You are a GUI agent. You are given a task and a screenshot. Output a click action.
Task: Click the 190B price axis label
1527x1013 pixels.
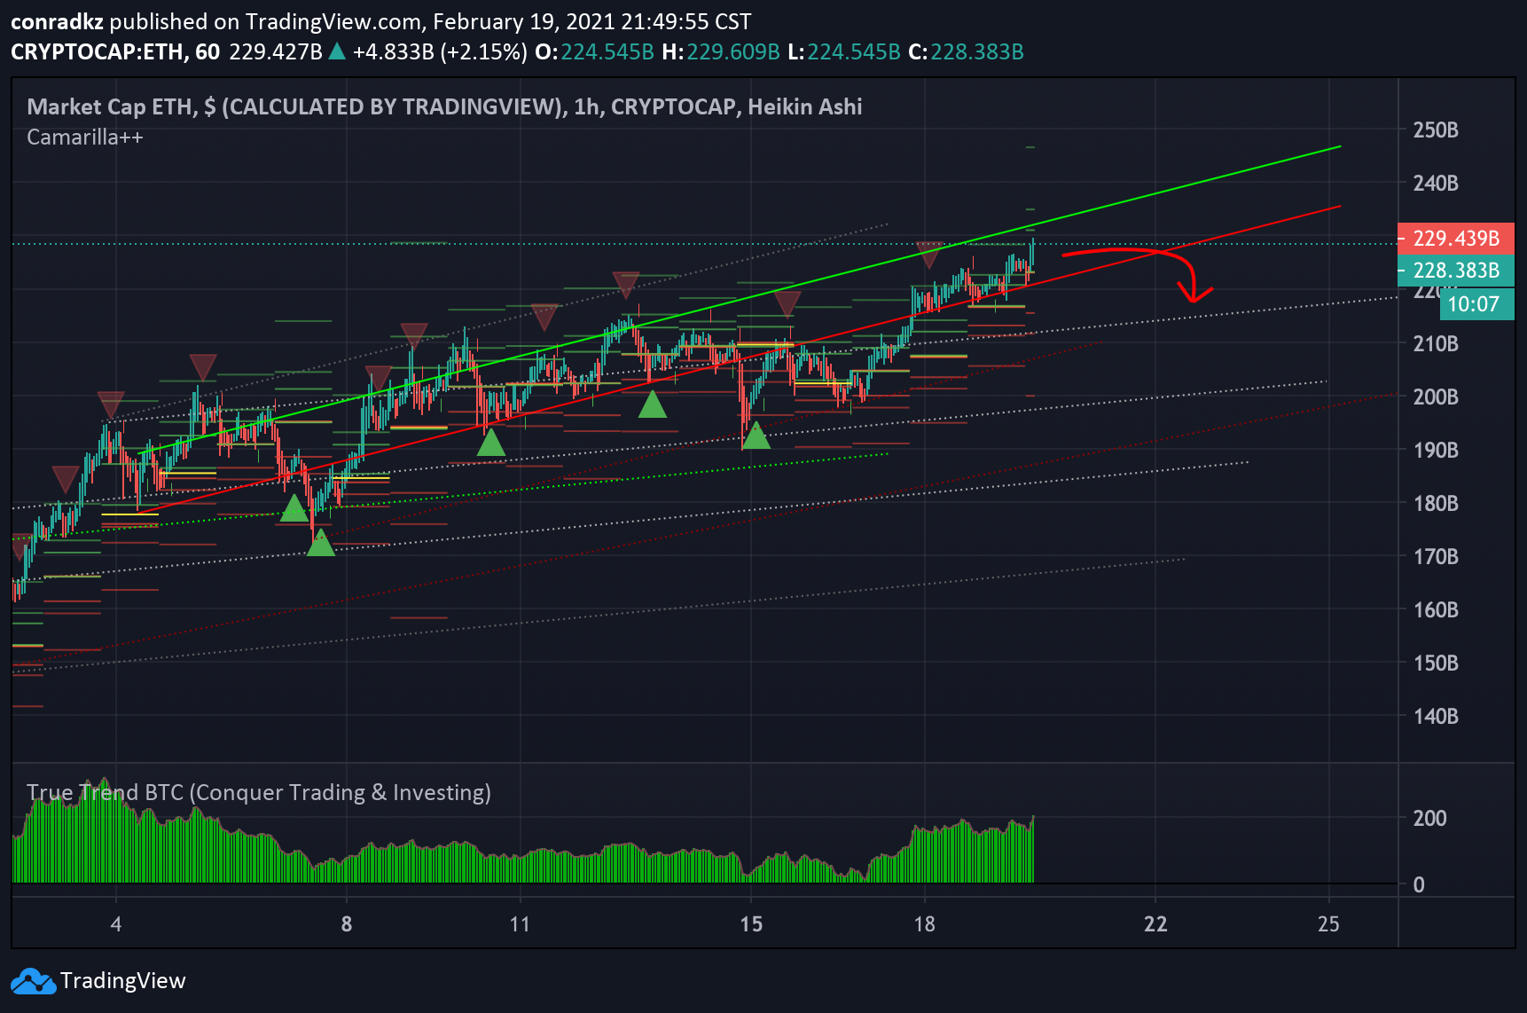(x=1436, y=450)
